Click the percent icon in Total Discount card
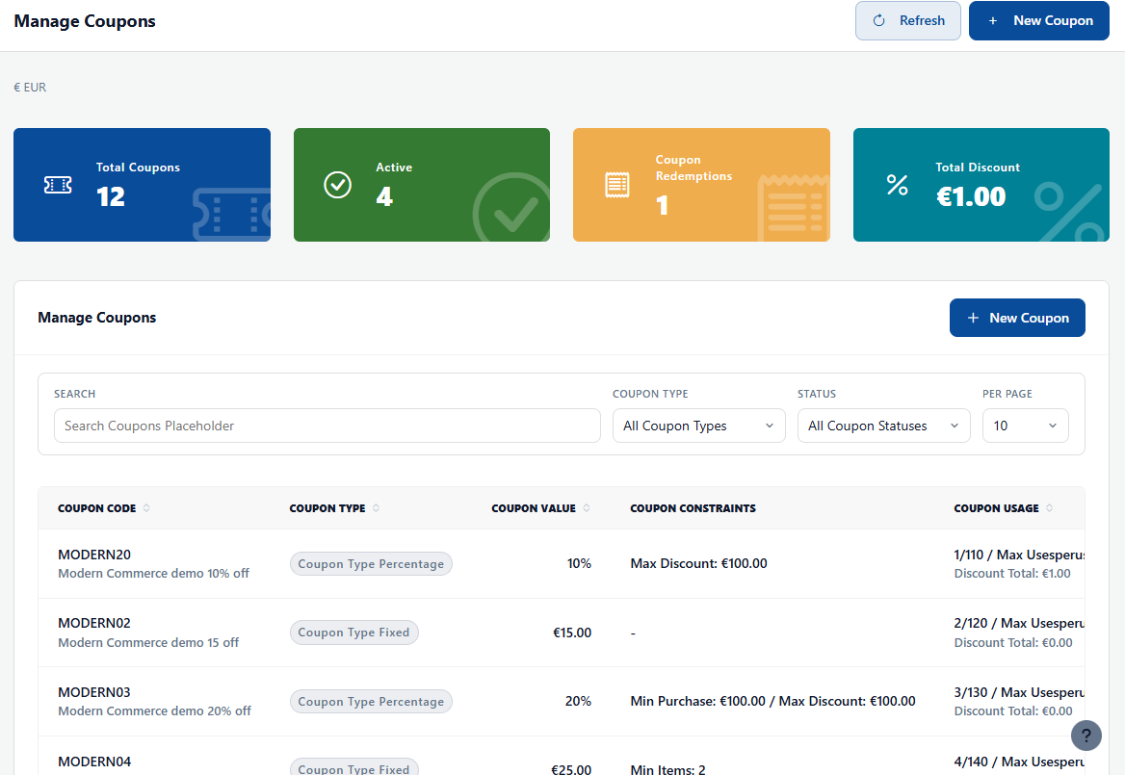The width and height of the screenshot is (1125, 775). coord(897,185)
